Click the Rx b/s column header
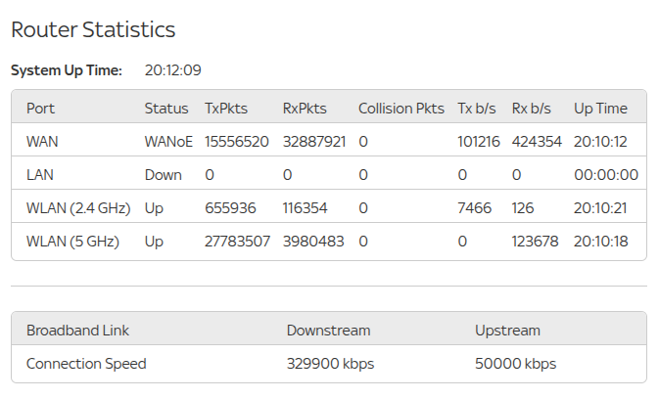This screenshot has width=659, height=399. [x=532, y=108]
